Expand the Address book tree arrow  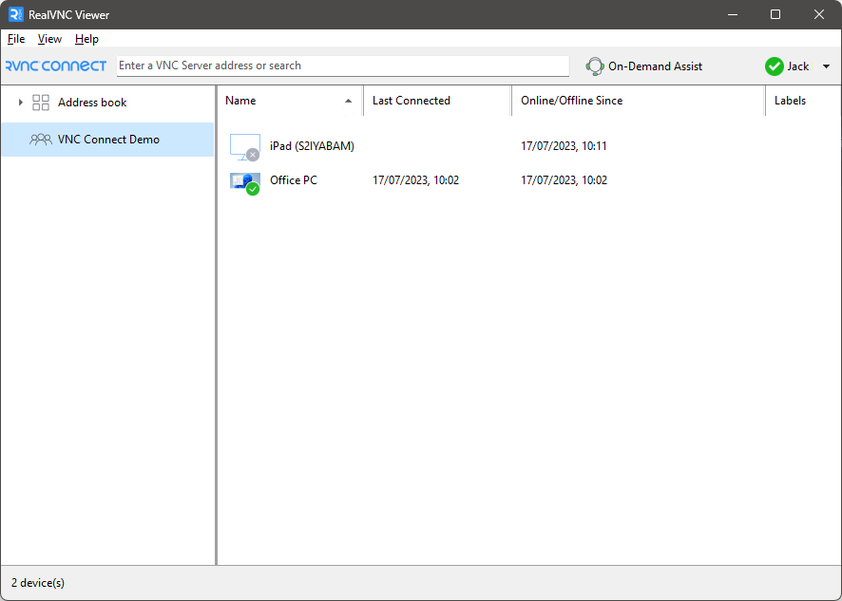[x=20, y=102]
